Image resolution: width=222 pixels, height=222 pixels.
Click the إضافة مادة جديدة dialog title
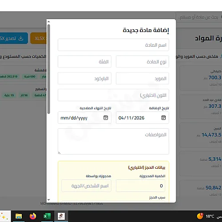pos(146,30)
